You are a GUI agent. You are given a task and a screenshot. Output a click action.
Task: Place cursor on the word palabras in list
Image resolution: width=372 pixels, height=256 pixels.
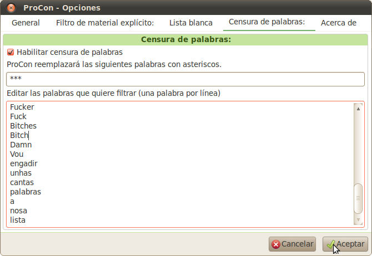pos(26,192)
